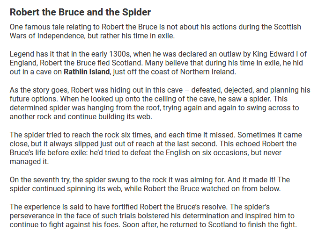Image resolution: width=318 pixels, height=237 pixels.
Task: Click the paragraph starting On the seventh try
Action: [150, 184]
